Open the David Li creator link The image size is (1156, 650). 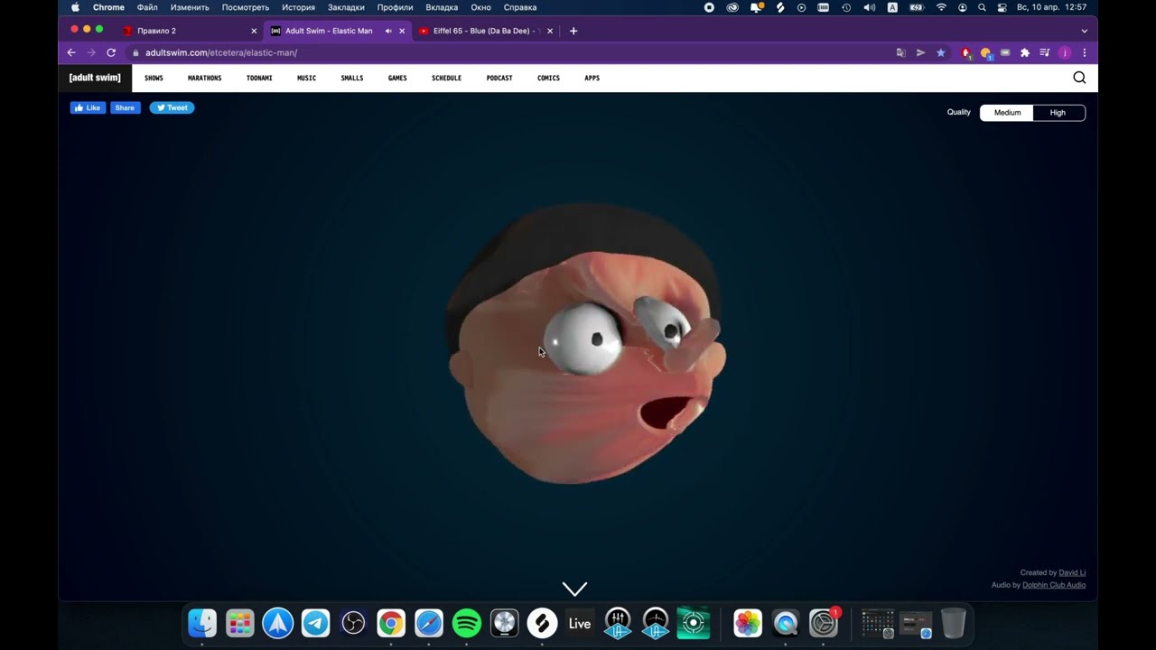pos(1072,572)
